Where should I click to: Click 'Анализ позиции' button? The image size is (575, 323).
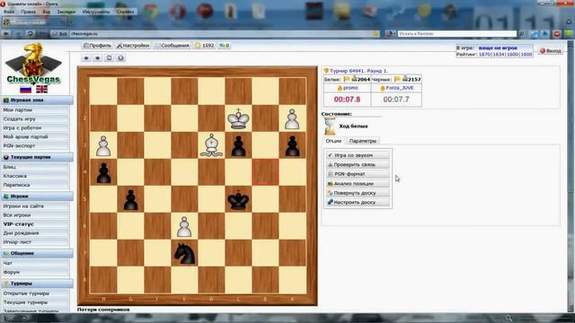pos(358,183)
